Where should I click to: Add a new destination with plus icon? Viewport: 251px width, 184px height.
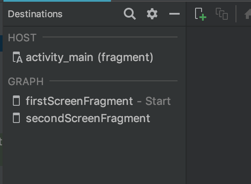coord(200,14)
